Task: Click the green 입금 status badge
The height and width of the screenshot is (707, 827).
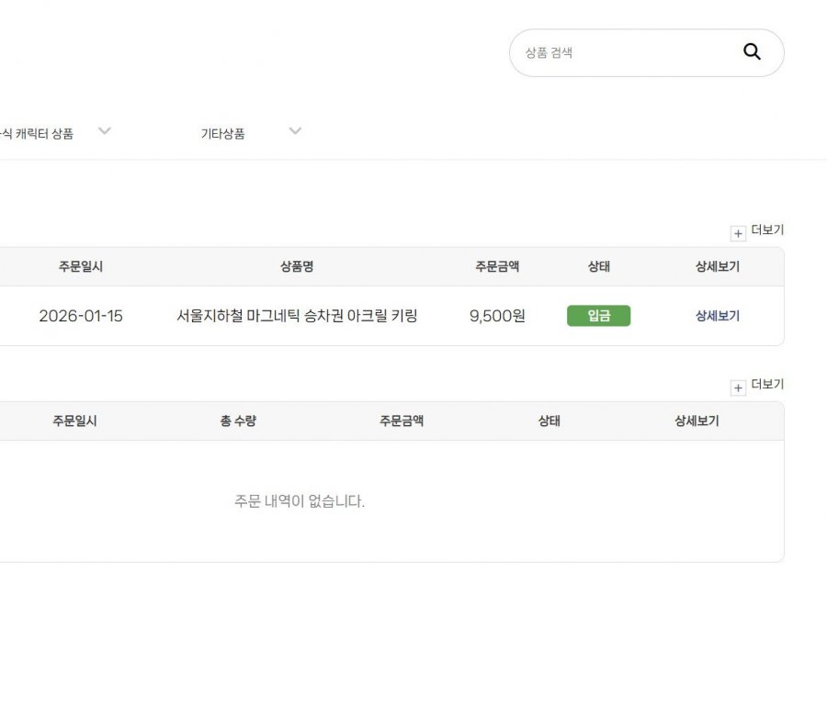Action: 599,316
